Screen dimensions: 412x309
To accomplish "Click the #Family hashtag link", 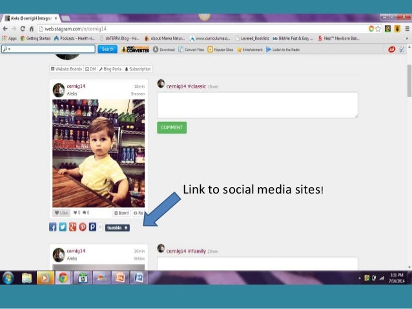I will pyautogui.click(x=197, y=251).
